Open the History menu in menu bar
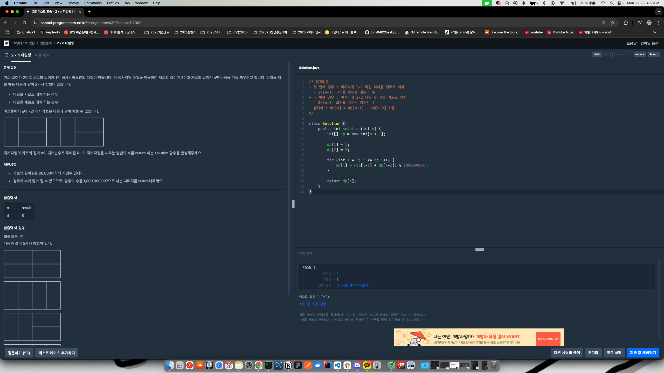Screen dimensions: 664x373 73,3
